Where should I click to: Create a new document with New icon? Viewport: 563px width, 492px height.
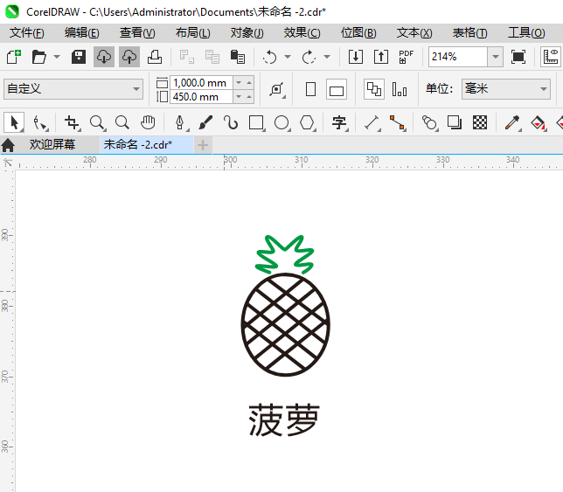(14, 57)
